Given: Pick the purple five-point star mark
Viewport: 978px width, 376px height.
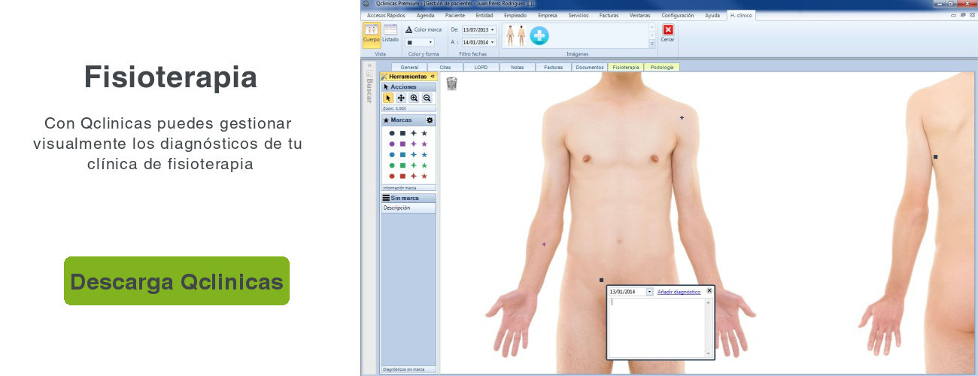Looking at the screenshot, I should (x=424, y=144).
